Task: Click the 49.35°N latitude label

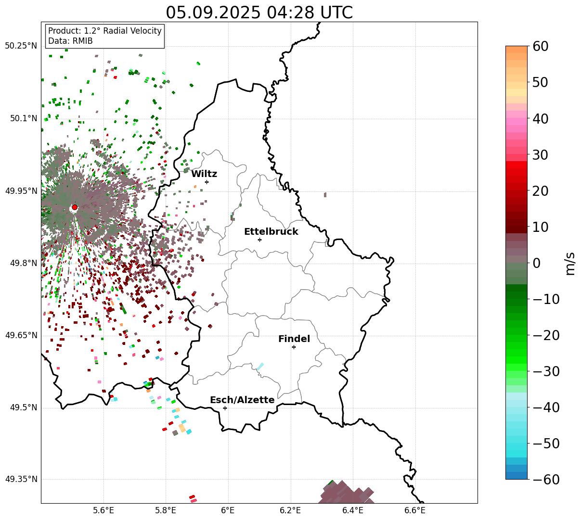Action: tap(21, 479)
